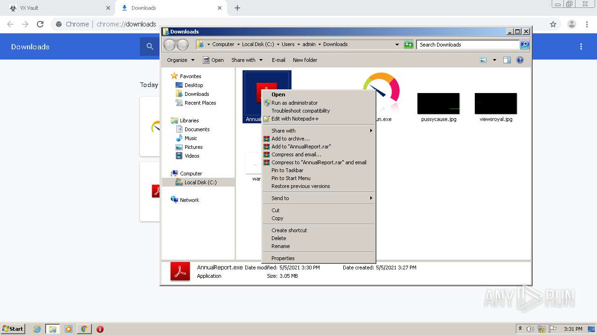Viewport: 597px width, 335px height.
Task: Click Copy in the context menu
Action: [319, 218]
